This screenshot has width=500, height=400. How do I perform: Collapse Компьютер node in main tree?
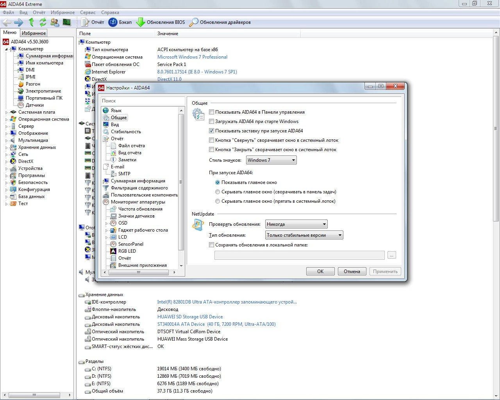6,49
